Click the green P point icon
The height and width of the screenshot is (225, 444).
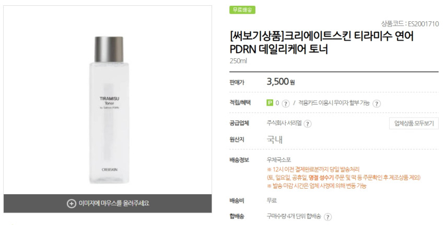(x=270, y=103)
